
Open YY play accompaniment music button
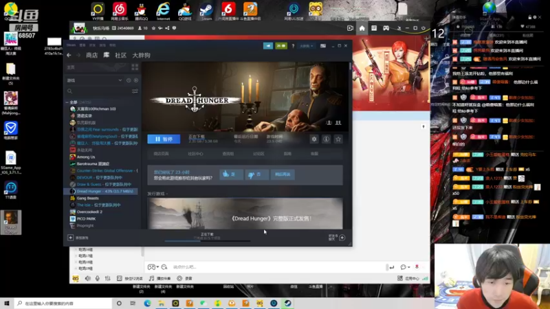[159, 279]
